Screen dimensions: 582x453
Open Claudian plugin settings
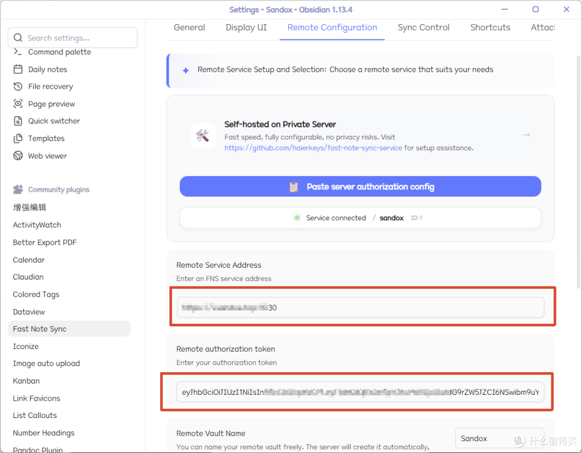tap(28, 277)
